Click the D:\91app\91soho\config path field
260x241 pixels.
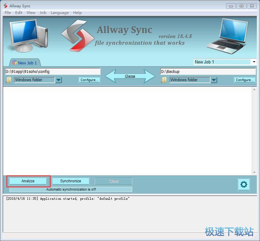tap(53, 71)
